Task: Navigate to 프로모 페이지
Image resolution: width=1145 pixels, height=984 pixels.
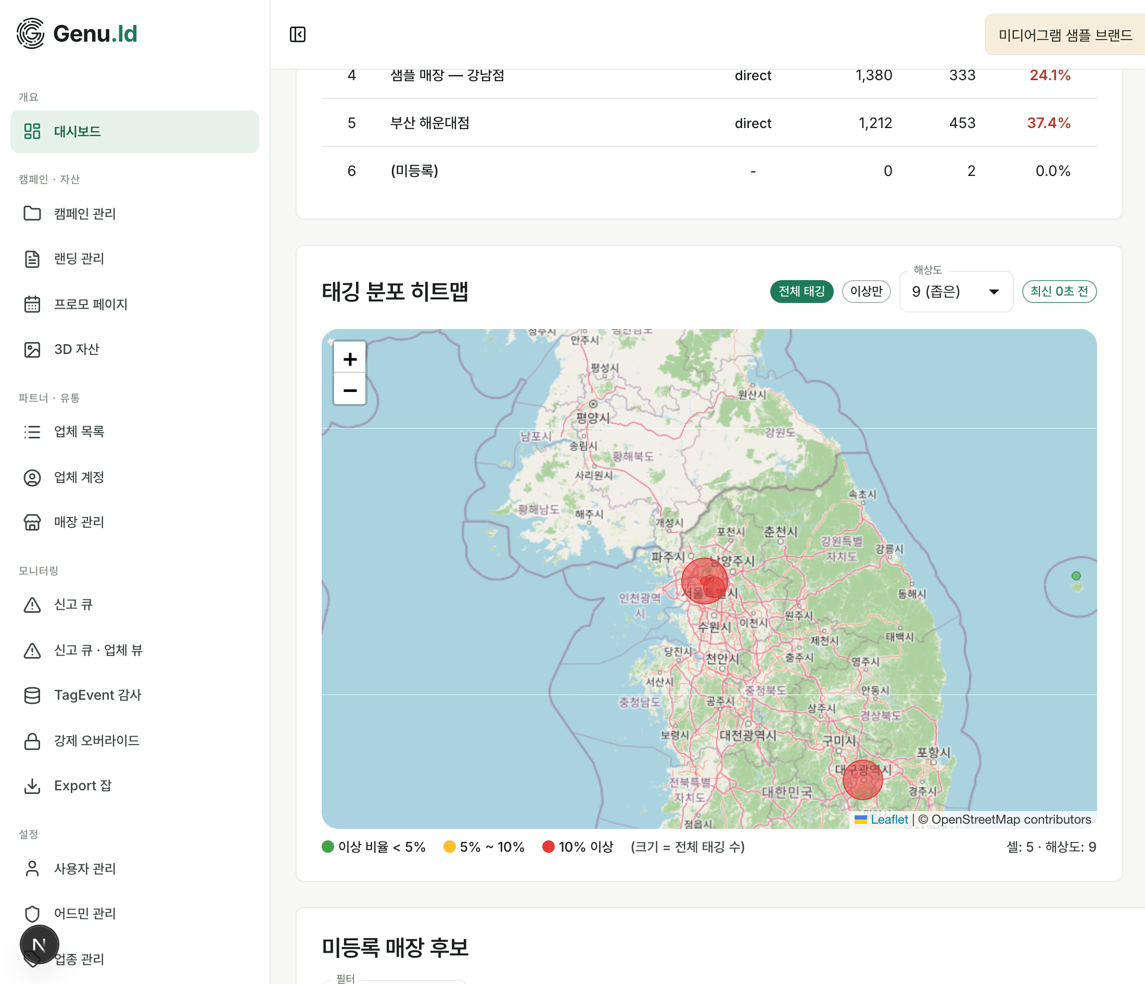Action: 134,304
